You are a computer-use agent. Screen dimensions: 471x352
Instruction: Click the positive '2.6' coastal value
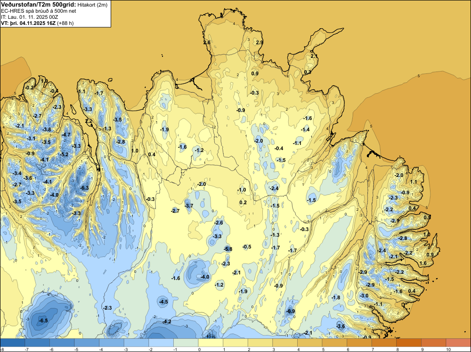coord(207,43)
